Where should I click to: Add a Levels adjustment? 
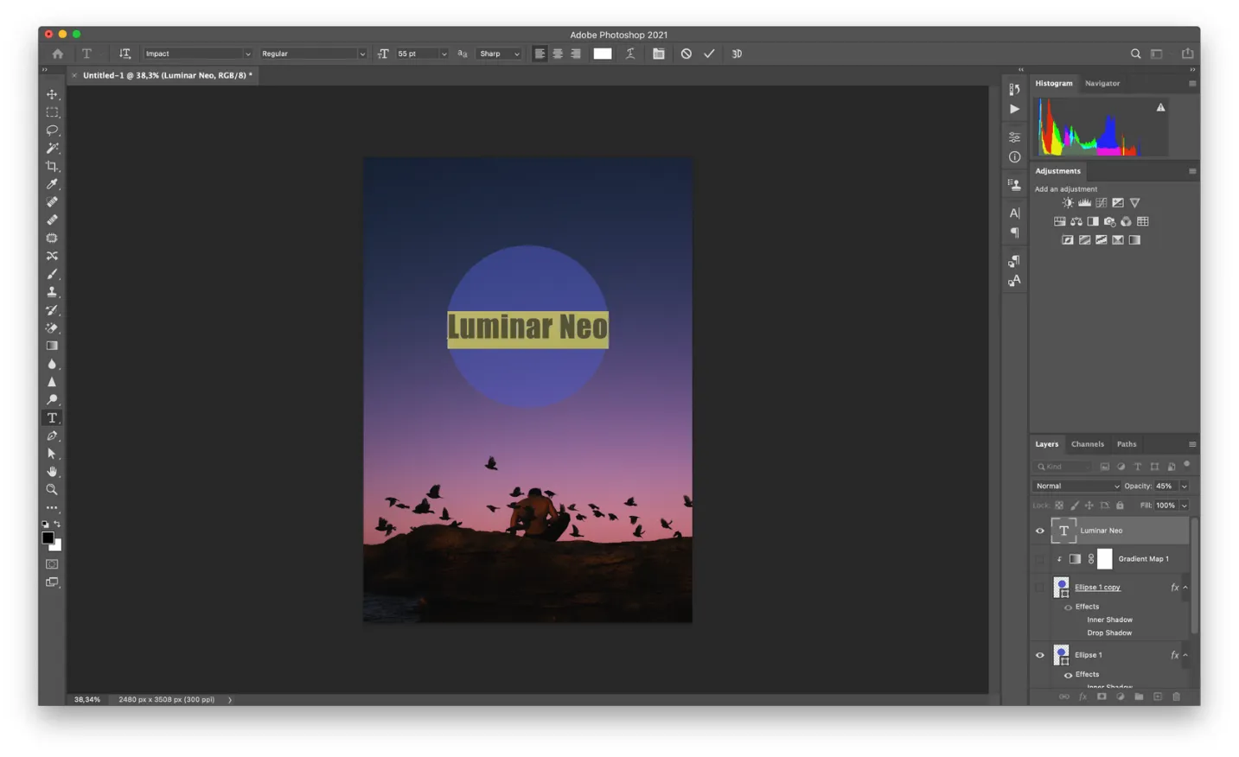coord(1084,202)
